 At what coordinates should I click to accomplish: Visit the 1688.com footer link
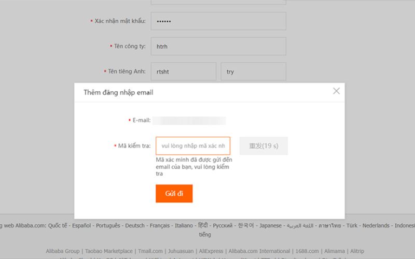[x=307, y=251]
